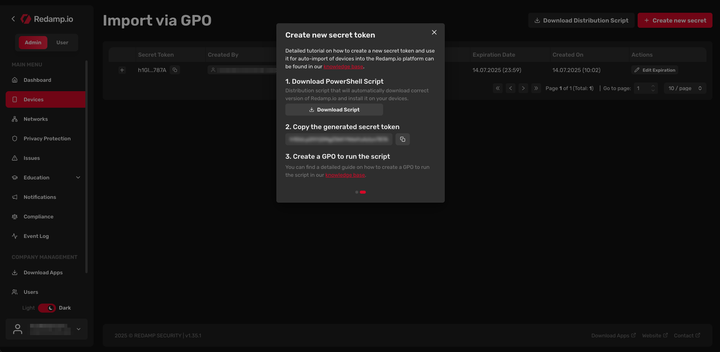Select the Admin mode toggle
720x352 pixels.
tap(33, 43)
